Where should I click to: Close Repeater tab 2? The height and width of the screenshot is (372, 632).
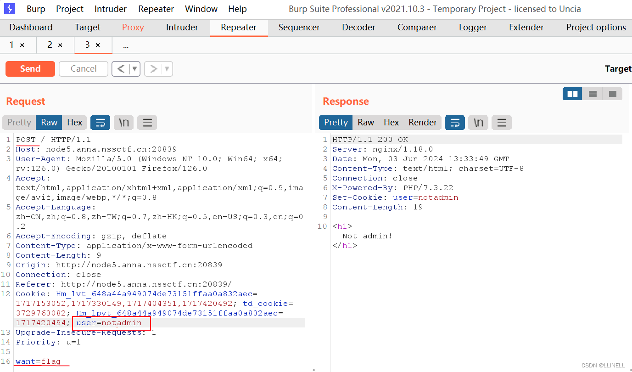(x=60, y=45)
